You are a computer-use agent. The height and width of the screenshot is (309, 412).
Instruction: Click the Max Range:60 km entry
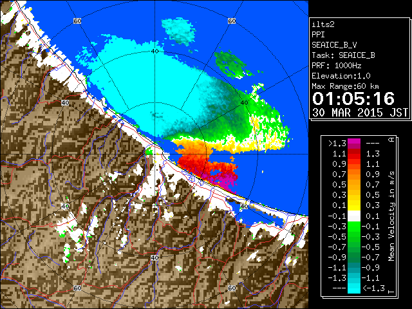[x=345, y=86]
